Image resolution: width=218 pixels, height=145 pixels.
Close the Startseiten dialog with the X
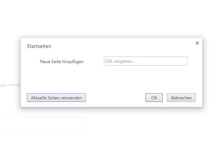click(x=197, y=43)
